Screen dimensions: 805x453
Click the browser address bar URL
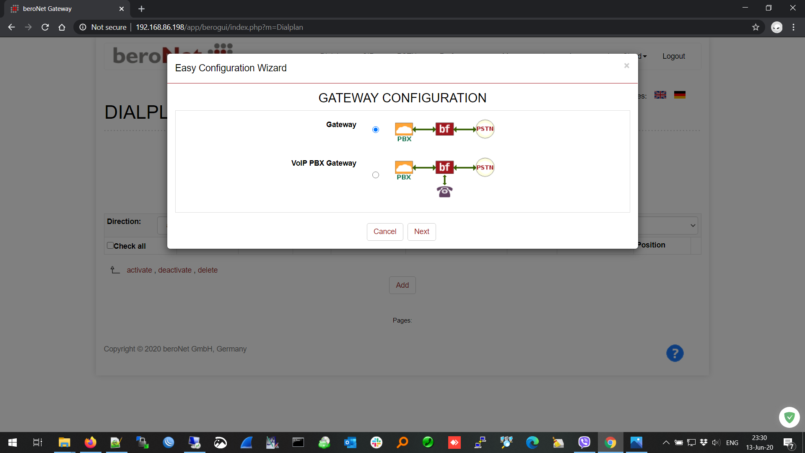[x=219, y=27]
